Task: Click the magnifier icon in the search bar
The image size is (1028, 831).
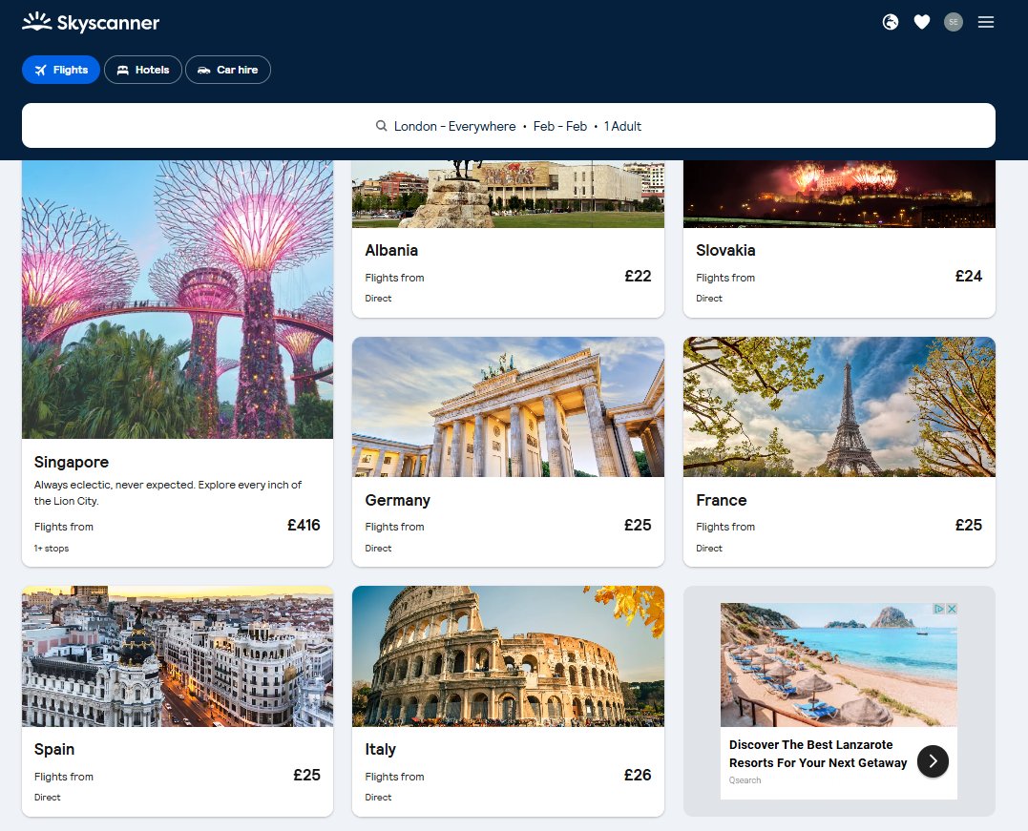Action: tap(381, 125)
